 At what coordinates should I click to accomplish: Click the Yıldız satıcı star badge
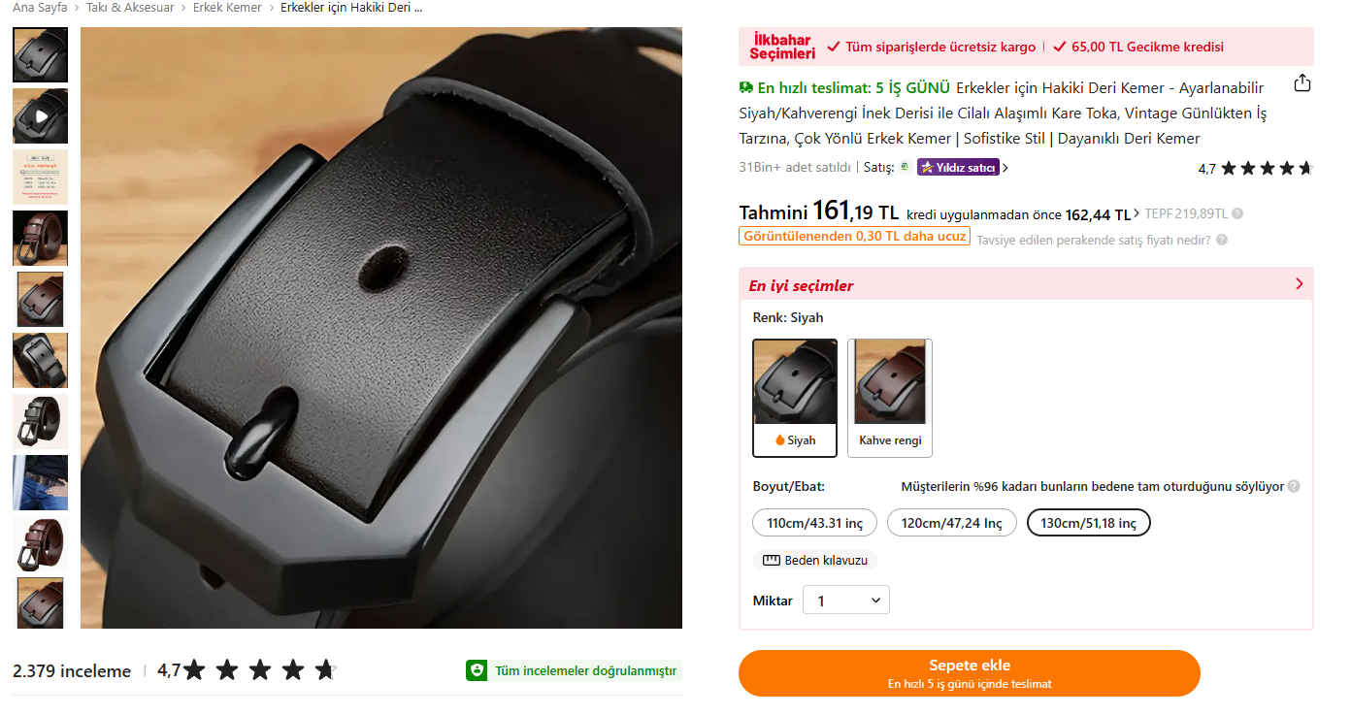[x=959, y=167]
